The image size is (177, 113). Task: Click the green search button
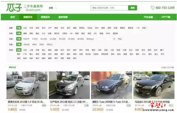pos(132,8)
